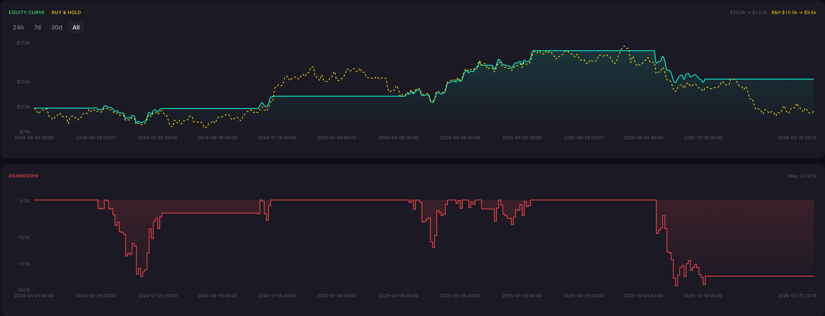
Task: Click the -10.1% drawdown axis label
Action: click(x=23, y=238)
